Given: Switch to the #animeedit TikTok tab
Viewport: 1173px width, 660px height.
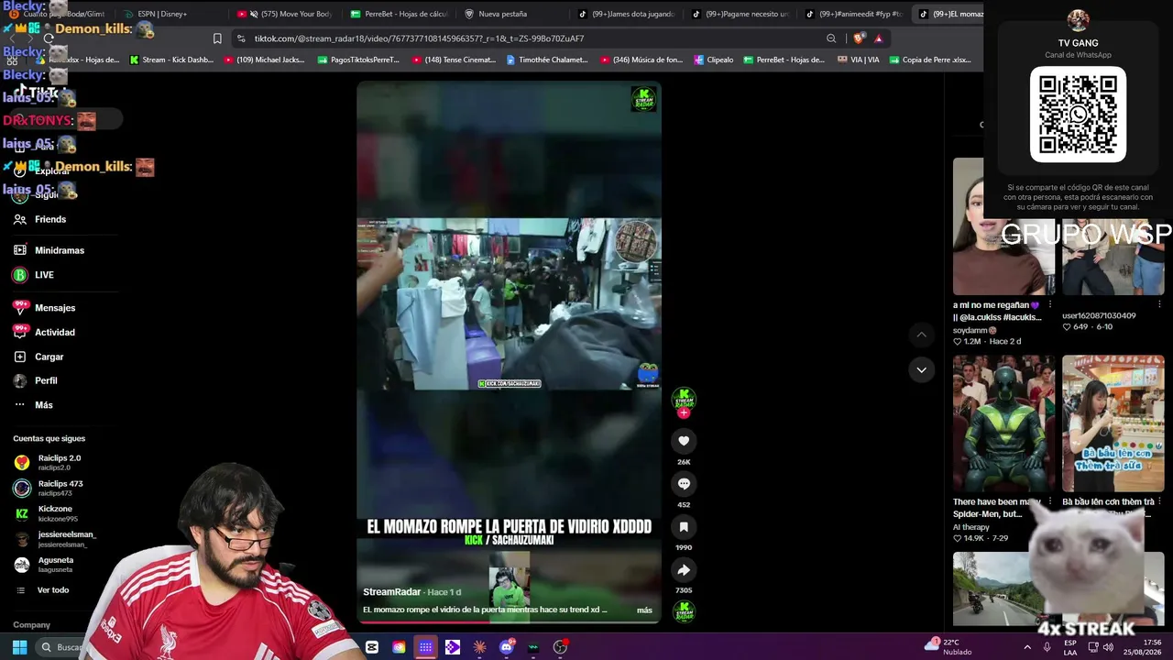Looking at the screenshot, I should coord(854,14).
